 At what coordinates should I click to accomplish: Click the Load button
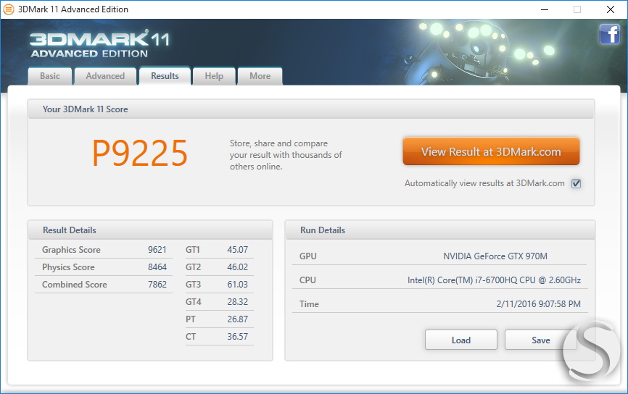click(461, 340)
